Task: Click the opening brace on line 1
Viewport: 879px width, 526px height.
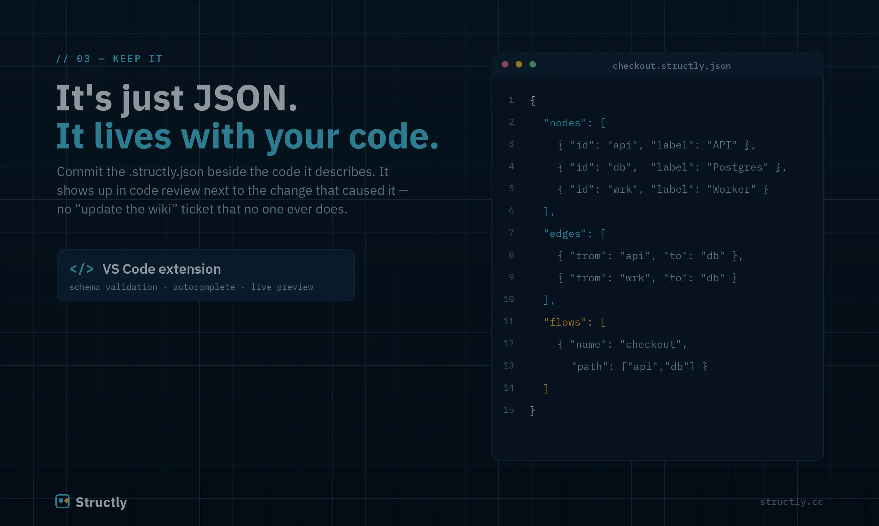Action: pos(532,101)
